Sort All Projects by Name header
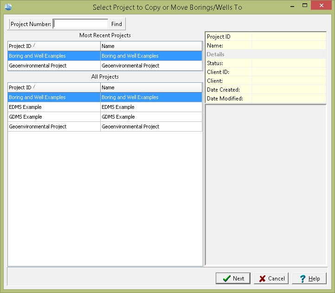Image resolution: width=335 pixels, height=293 pixels. 151,87
